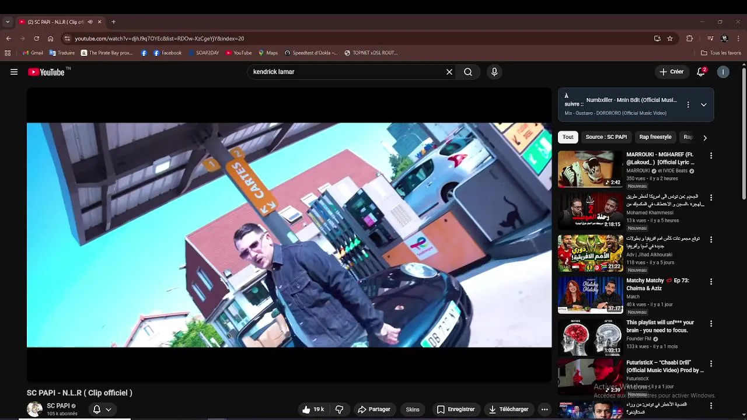Like the video with thumbs up
The width and height of the screenshot is (747, 420).
coord(313,409)
